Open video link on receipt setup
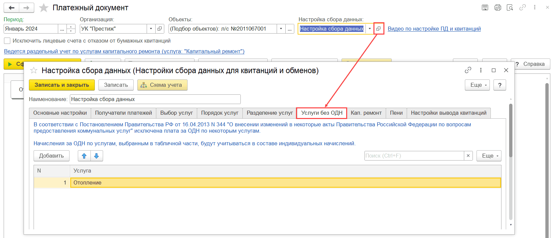The image size is (557, 238). click(x=434, y=29)
